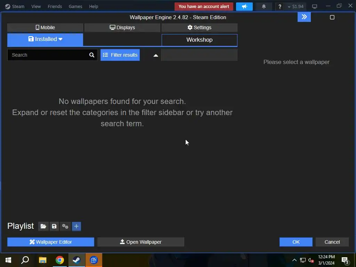356x267 pixels.
Task: Expand the wallet balance $1.94 dropdown
Action: pos(296,7)
